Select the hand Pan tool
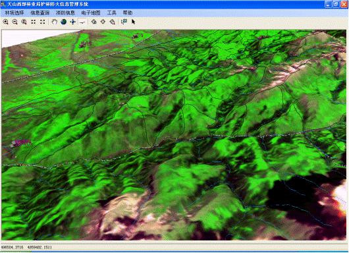Screen dimensions: 349x253 click(54, 22)
